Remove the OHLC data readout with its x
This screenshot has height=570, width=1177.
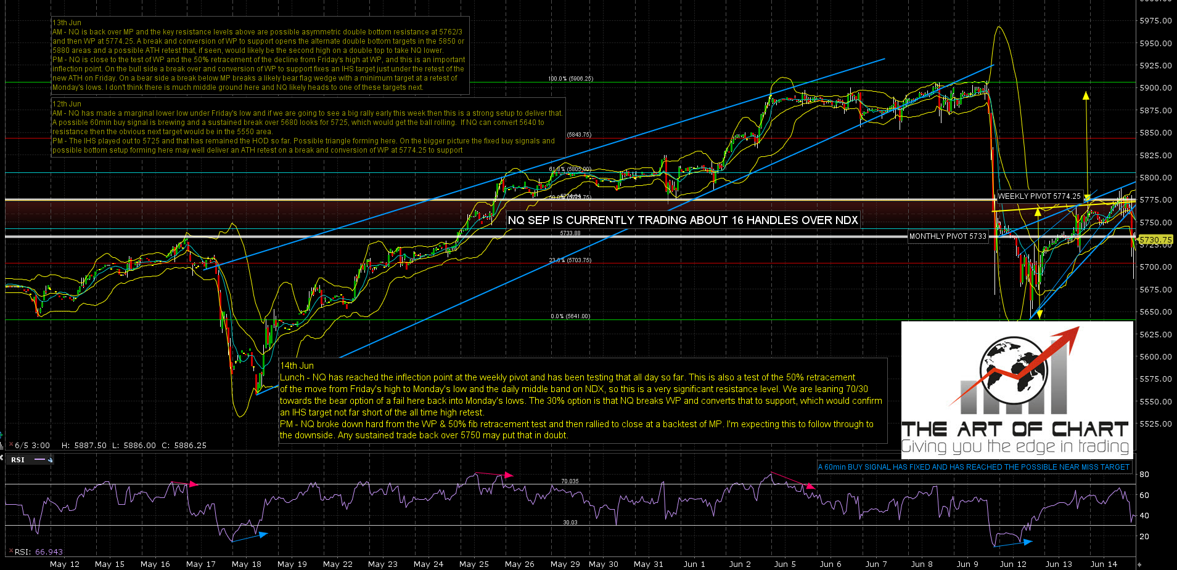(10, 445)
